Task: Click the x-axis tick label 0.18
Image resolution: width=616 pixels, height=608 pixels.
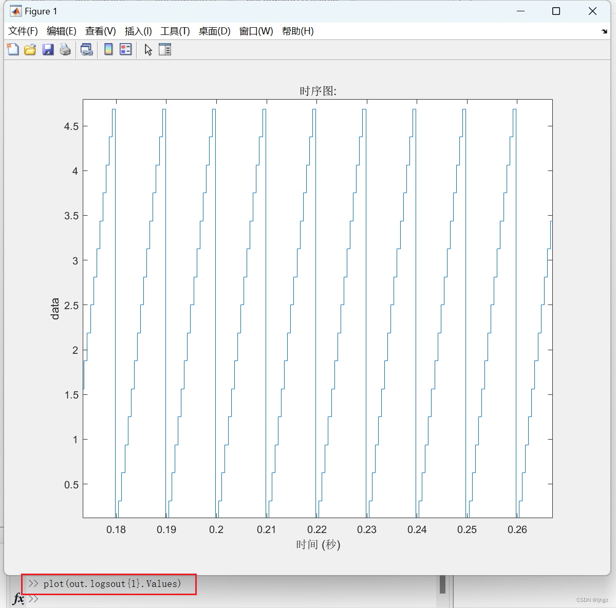Action: click(x=116, y=529)
